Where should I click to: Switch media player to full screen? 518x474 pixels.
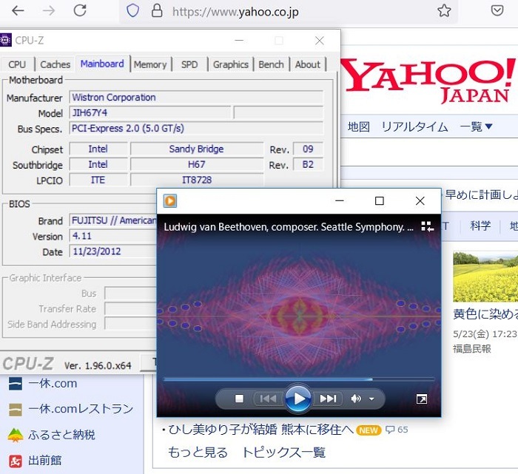point(422,399)
